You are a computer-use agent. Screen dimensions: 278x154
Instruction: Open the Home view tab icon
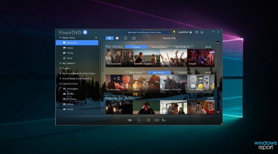[x=110, y=38]
